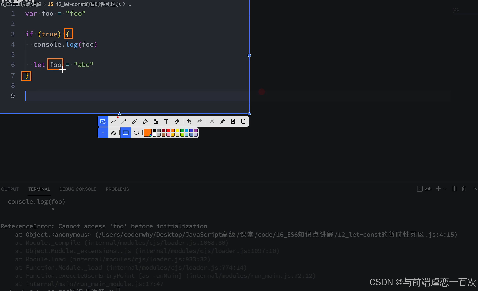478x291 pixels.
Task: Select the Arrow annotation tool
Action: 124,121
